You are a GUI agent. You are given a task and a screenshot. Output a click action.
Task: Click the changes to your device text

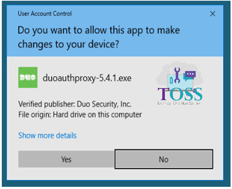[x=68, y=44]
